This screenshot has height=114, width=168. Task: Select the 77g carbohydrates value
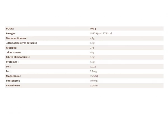pos(92,47)
